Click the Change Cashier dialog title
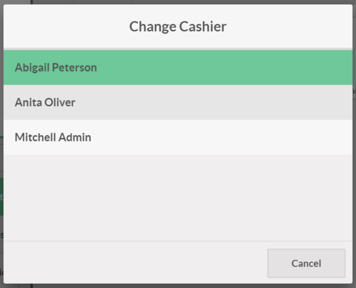This screenshot has height=288, width=356. (x=178, y=27)
